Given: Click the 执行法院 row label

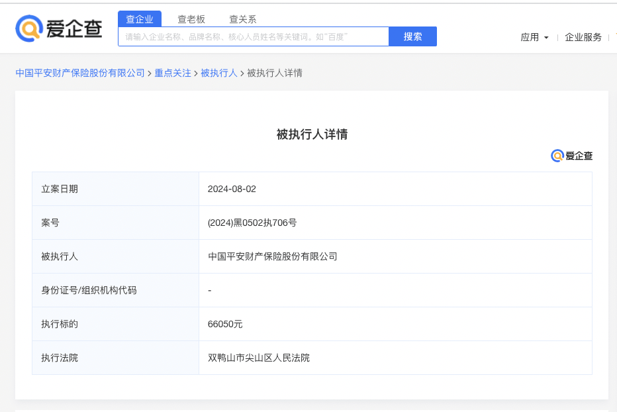Looking at the screenshot, I should pos(60,358).
